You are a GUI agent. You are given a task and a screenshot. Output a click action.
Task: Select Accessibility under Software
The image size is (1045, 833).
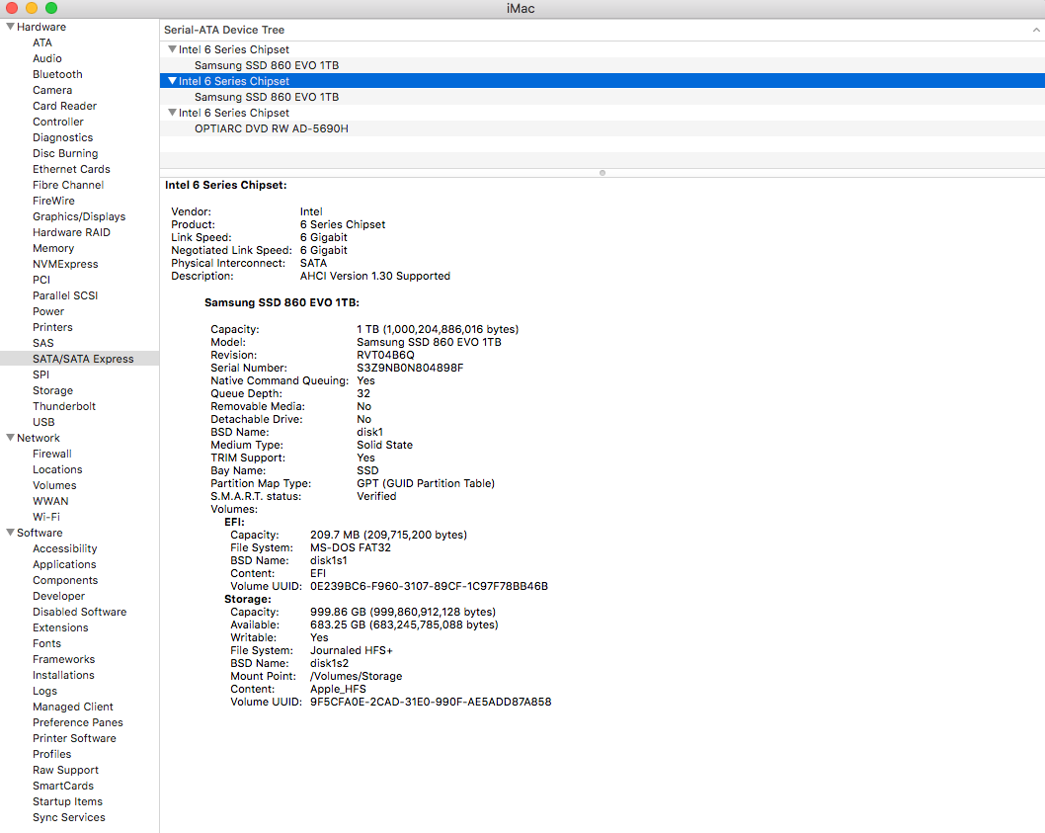click(x=64, y=548)
